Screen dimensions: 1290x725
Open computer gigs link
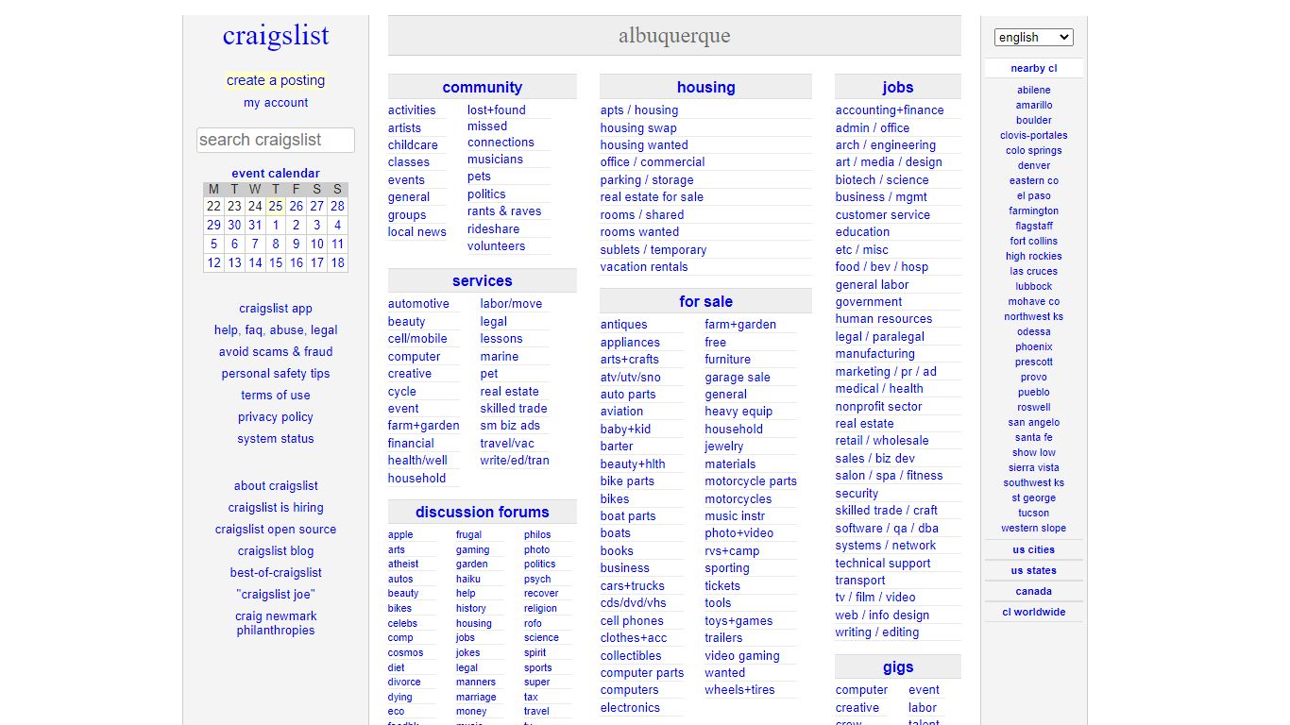[861, 690]
